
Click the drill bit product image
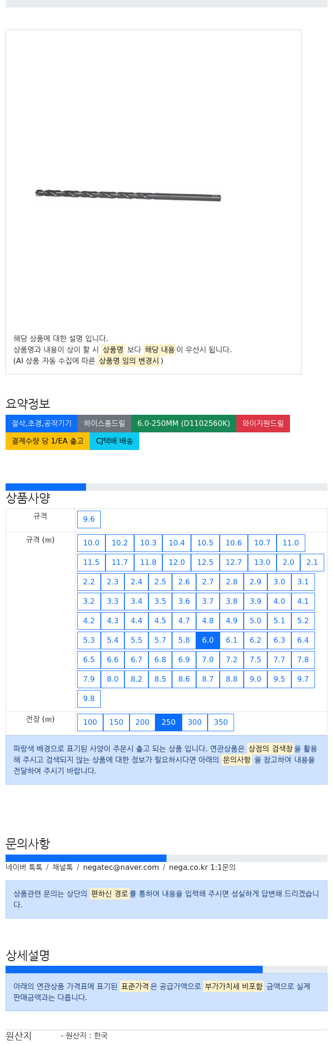coord(128,195)
